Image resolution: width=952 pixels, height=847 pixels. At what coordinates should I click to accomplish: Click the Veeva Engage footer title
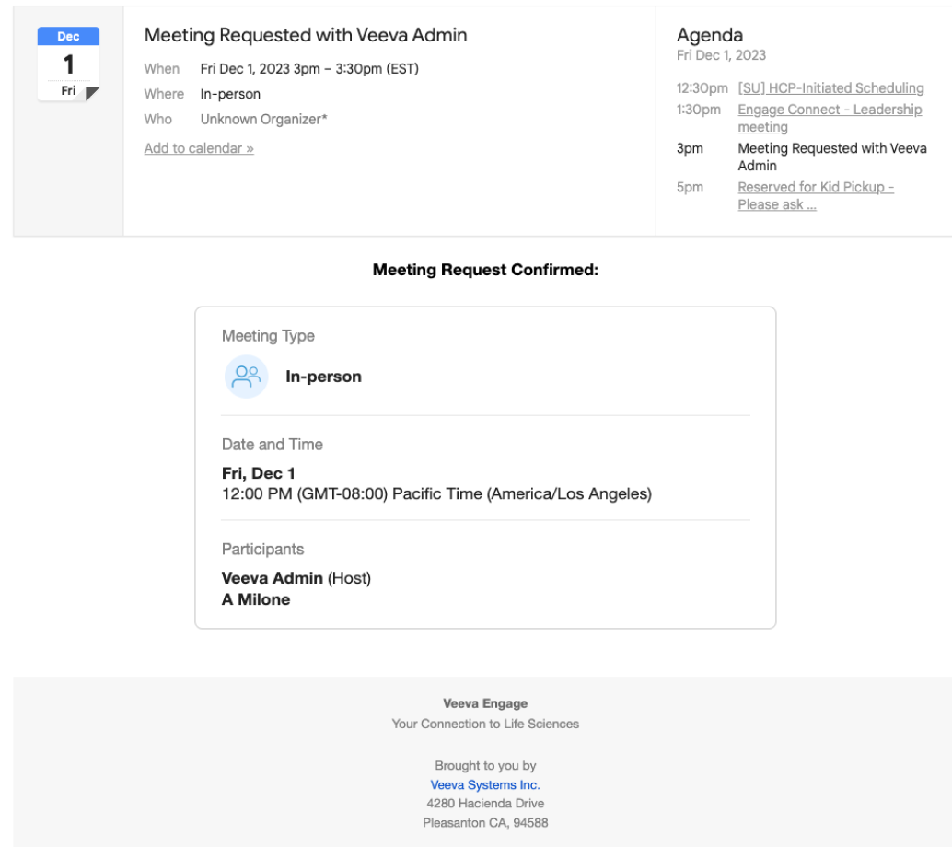[485, 703]
